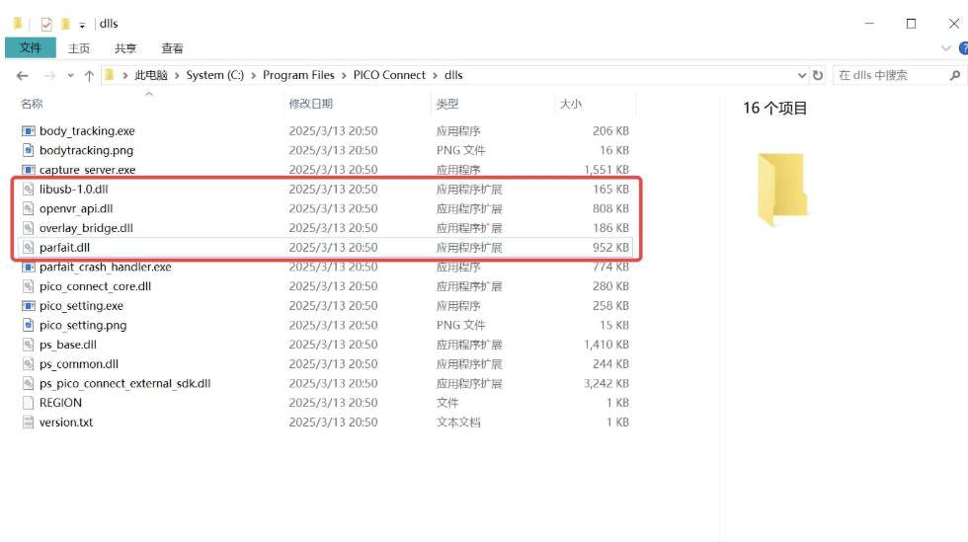This screenshot has width=968, height=542.
Task: Click the 3,242 KB size value
Action: click(x=606, y=383)
